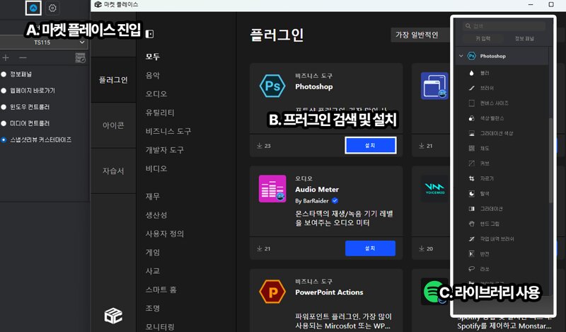The width and height of the screenshot is (566, 332).
Task: Select the 오디오 category
Action: [x=156, y=94]
